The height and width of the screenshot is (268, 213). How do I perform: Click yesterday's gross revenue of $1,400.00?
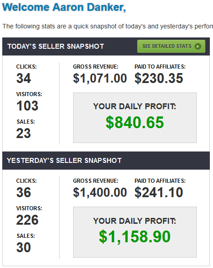pos(100,193)
